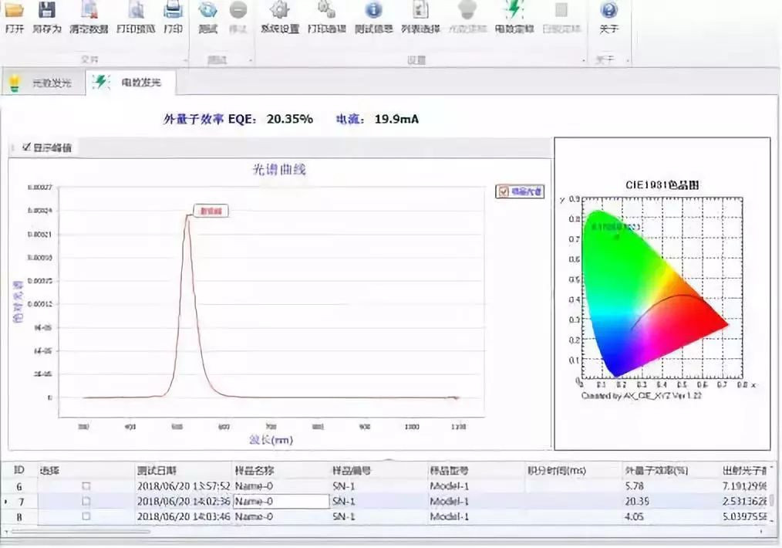
Task: Open the 关于 (About) help icon
Action: pyautogui.click(x=609, y=9)
